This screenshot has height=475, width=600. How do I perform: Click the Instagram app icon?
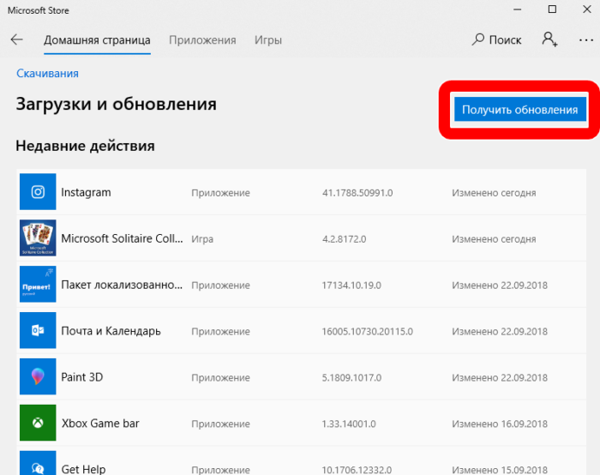pos(38,192)
